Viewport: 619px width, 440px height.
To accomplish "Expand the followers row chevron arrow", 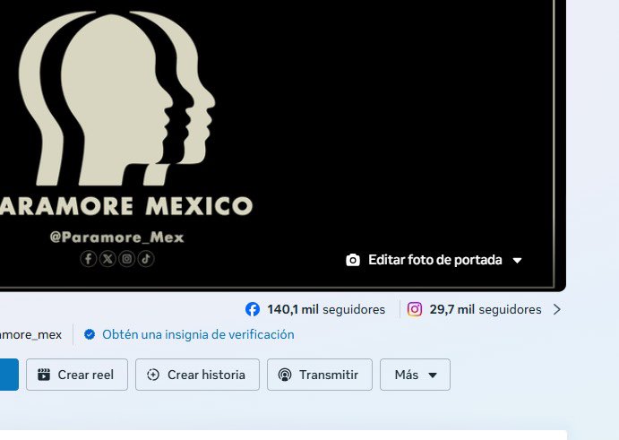I will [557, 309].
